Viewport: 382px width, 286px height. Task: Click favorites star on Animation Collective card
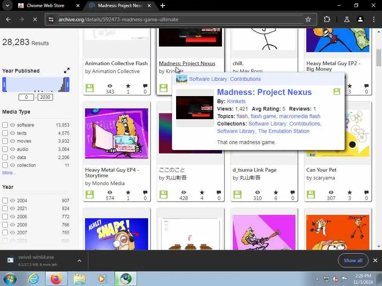tap(128, 86)
